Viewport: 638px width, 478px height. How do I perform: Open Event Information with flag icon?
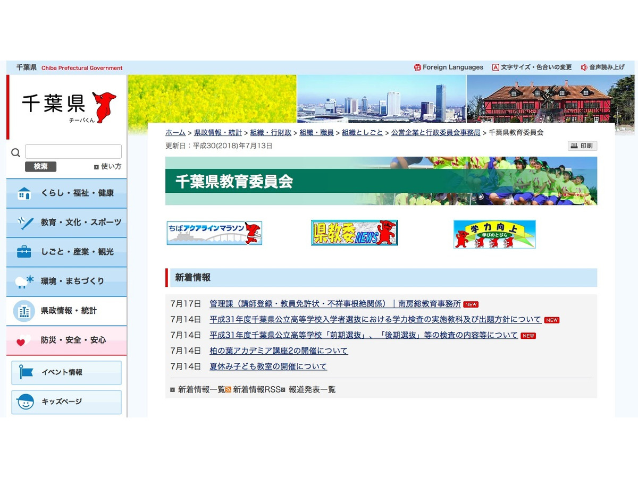pyautogui.click(x=66, y=372)
